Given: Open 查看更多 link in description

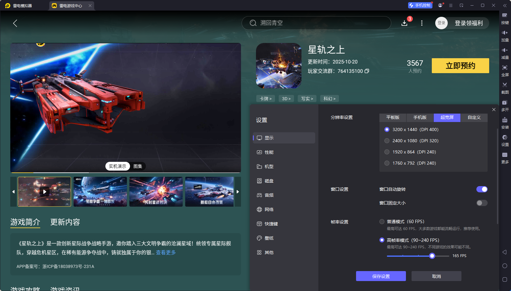Looking at the screenshot, I should 166,252.
